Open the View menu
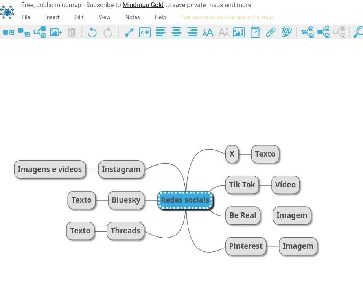Screen dimensions: 363x303 click(x=104, y=17)
